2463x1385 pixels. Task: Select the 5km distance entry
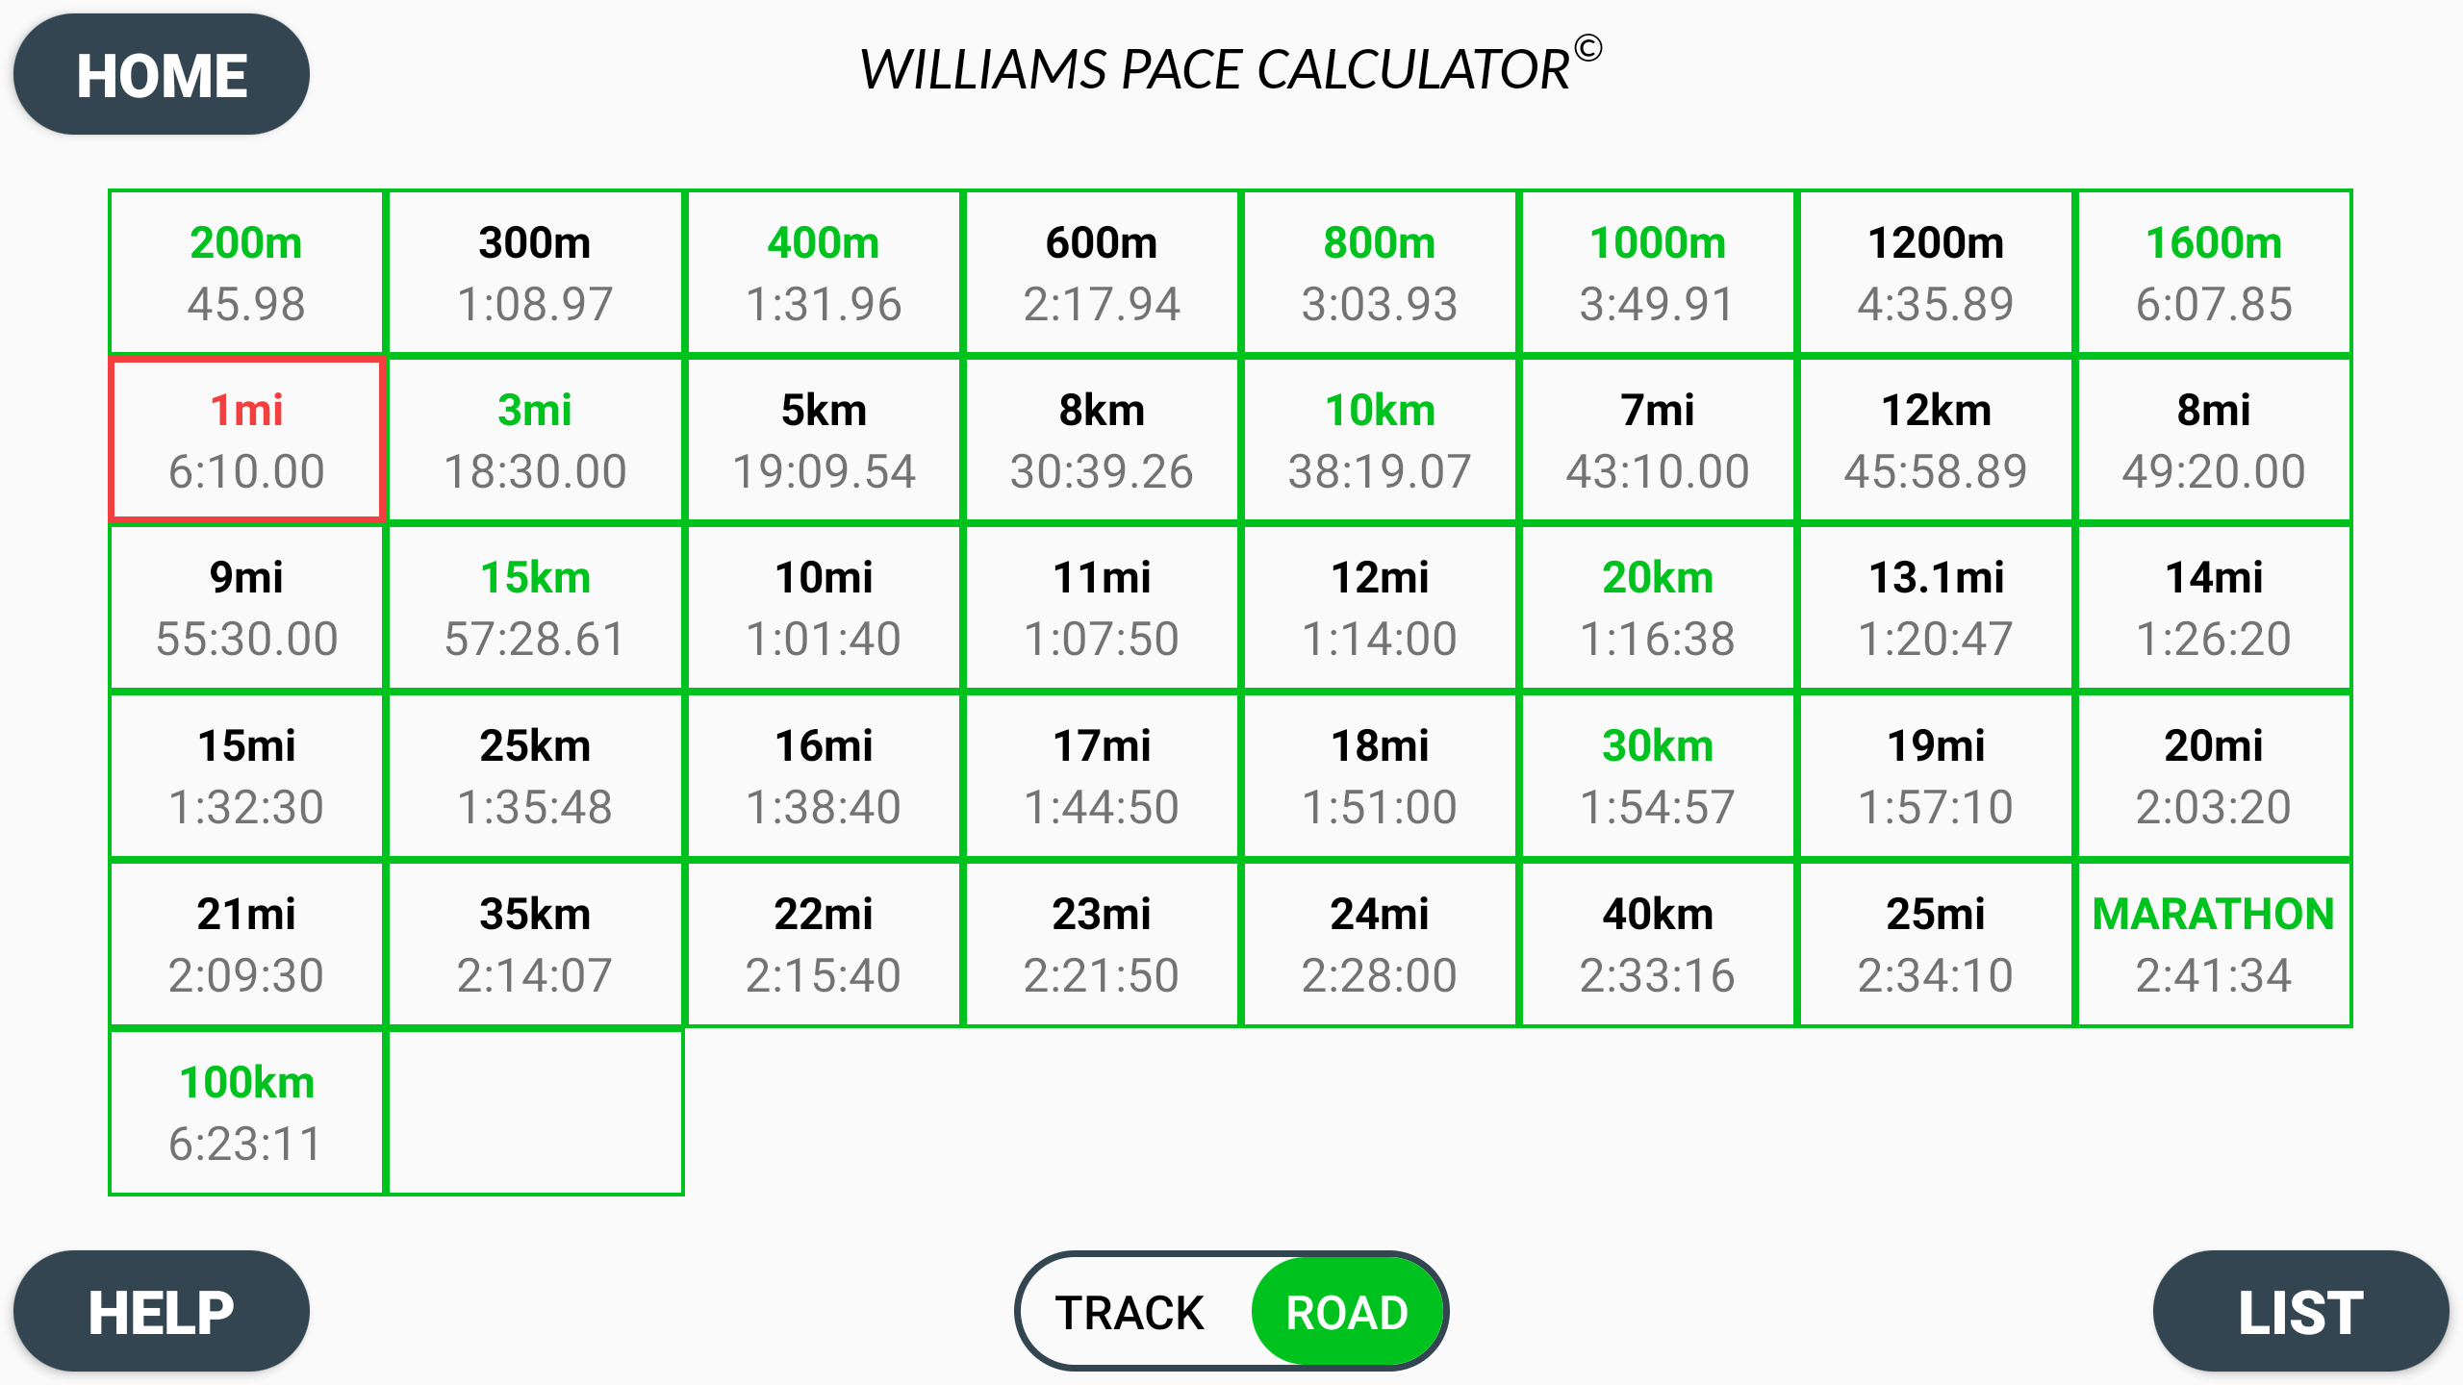point(825,440)
